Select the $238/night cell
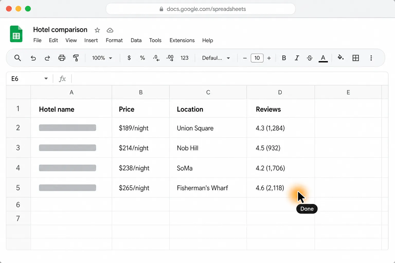Image resolution: width=395 pixels, height=263 pixels. point(141,168)
